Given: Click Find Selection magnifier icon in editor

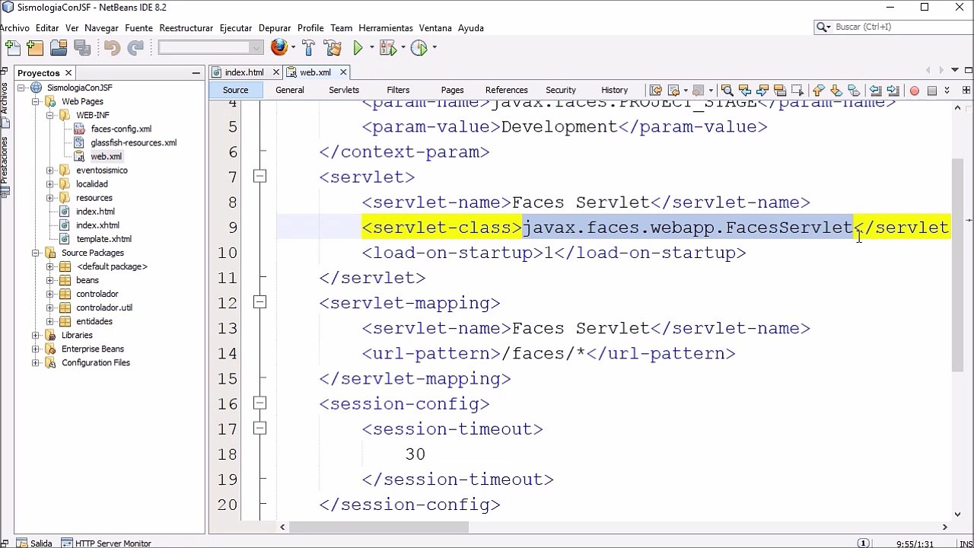Looking at the screenshot, I should click(727, 90).
